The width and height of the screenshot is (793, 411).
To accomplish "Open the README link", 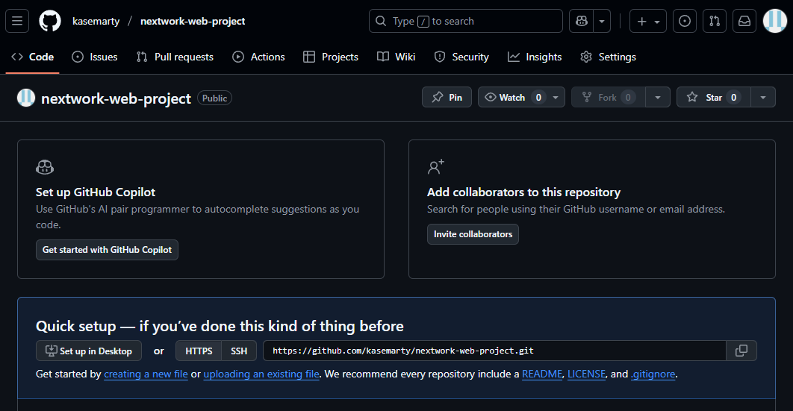I will click(x=542, y=374).
